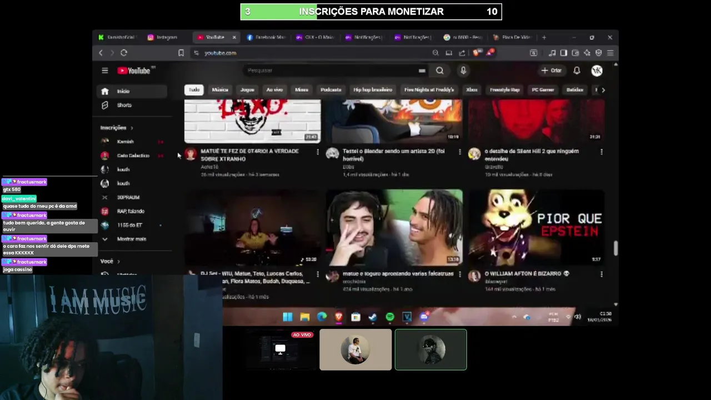Click the Criar create button
Screen dimensions: 711x400
(x=552, y=71)
